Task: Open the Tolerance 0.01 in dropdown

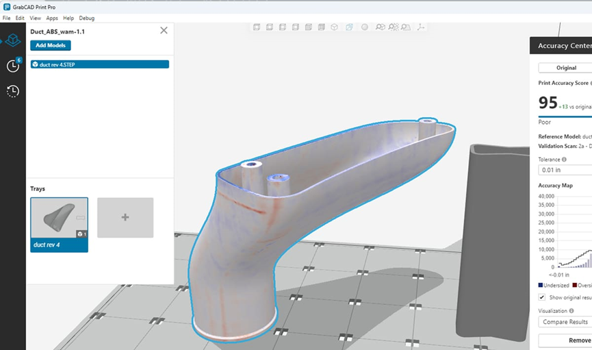Action: pos(565,170)
